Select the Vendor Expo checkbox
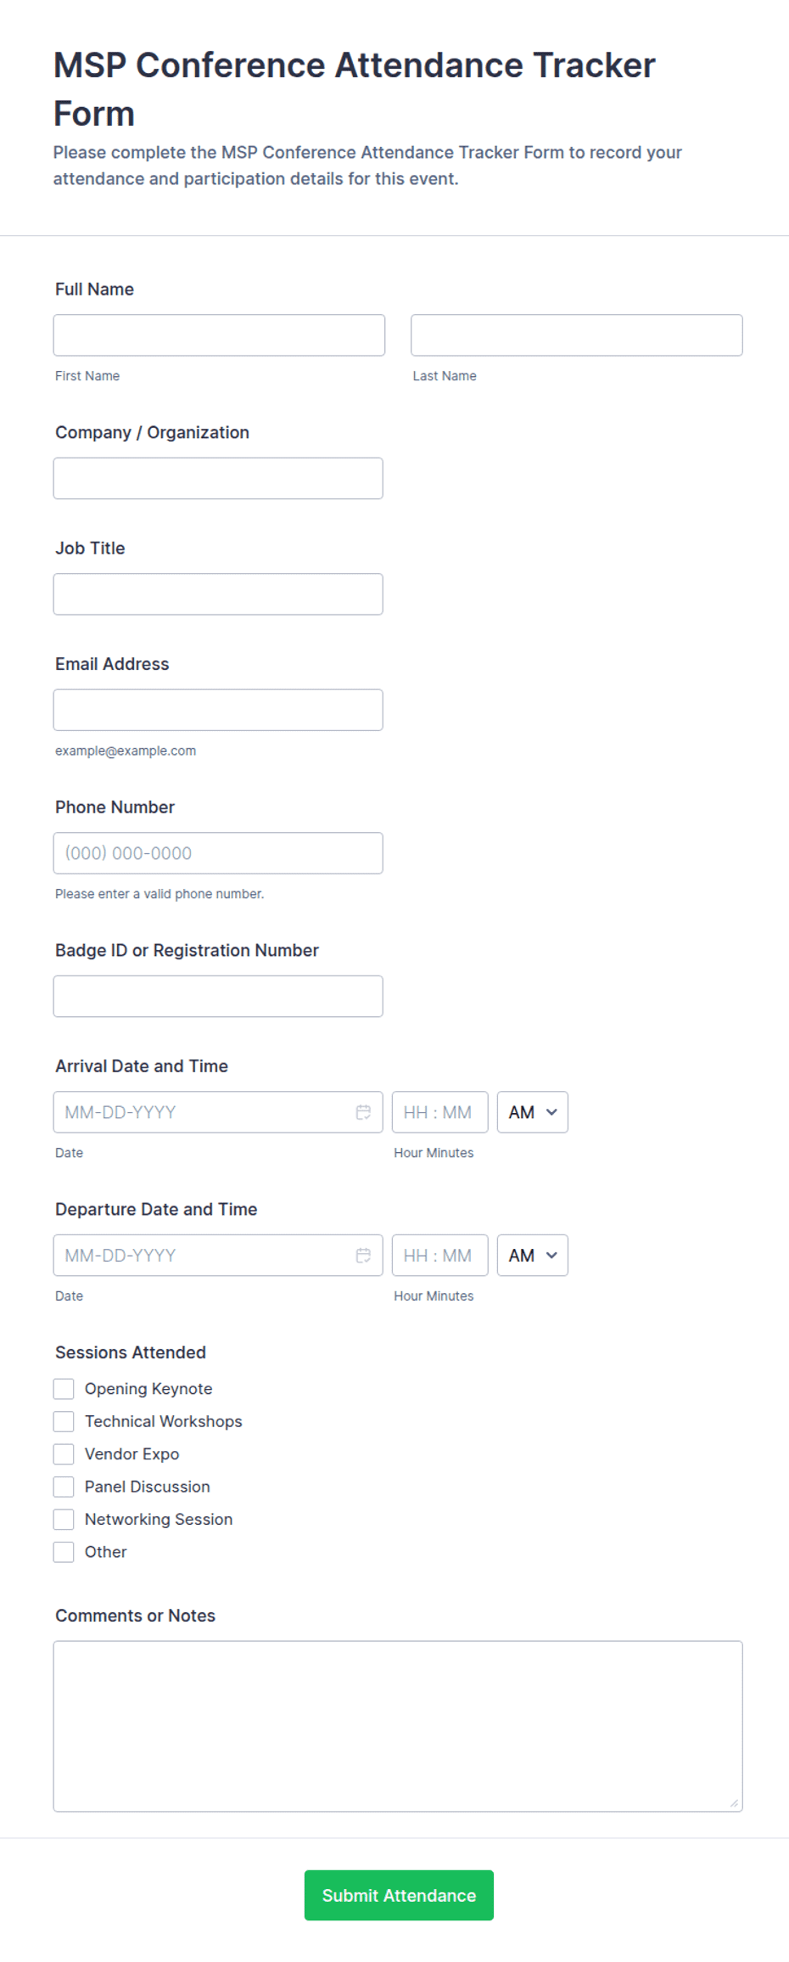The height and width of the screenshot is (1962, 789). pyautogui.click(x=64, y=1454)
